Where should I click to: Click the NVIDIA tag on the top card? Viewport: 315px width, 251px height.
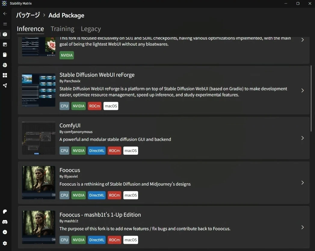pos(67,55)
